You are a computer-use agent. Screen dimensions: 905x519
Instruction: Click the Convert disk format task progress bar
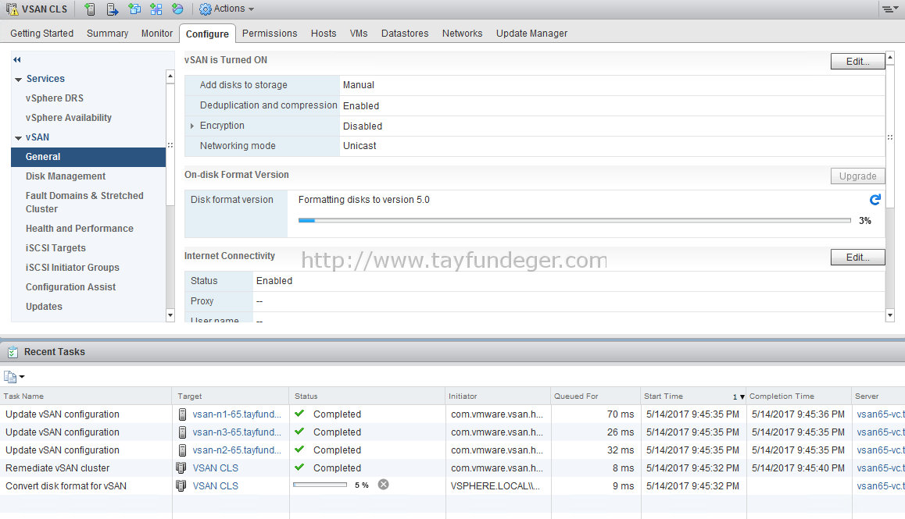320,485
